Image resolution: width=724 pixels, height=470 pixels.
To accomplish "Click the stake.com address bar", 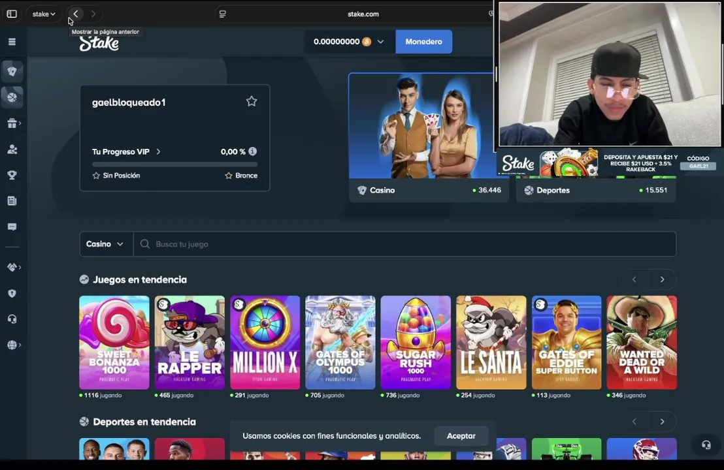I will point(363,14).
